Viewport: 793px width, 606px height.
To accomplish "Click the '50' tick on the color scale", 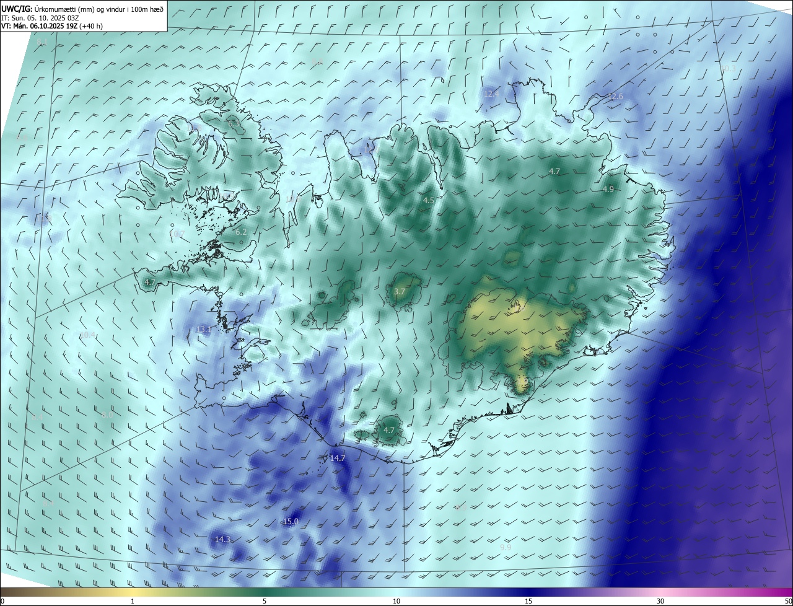I will (x=788, y=601).
